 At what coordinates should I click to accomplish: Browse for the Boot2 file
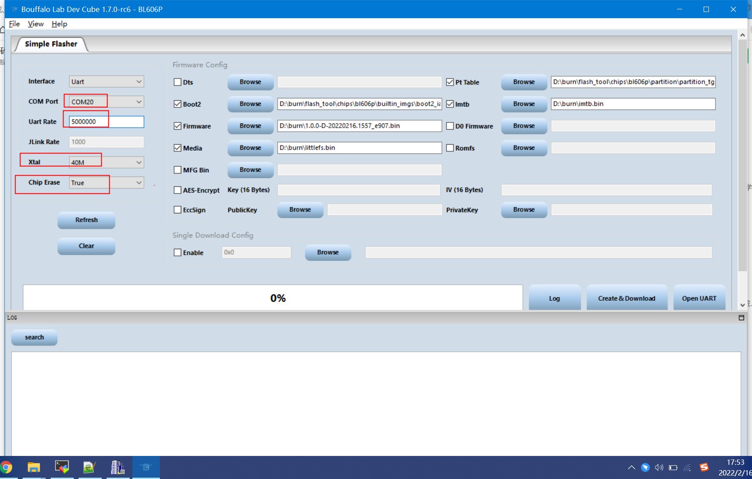[x=251, y=104]
